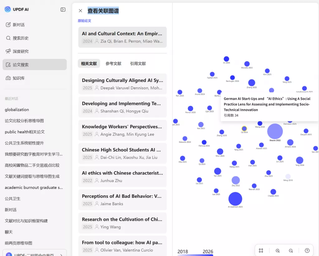The image size is (319, 256).
Task: Click the fit-to-view icon in graph toolbar
Action: click(x=261, y=250)
